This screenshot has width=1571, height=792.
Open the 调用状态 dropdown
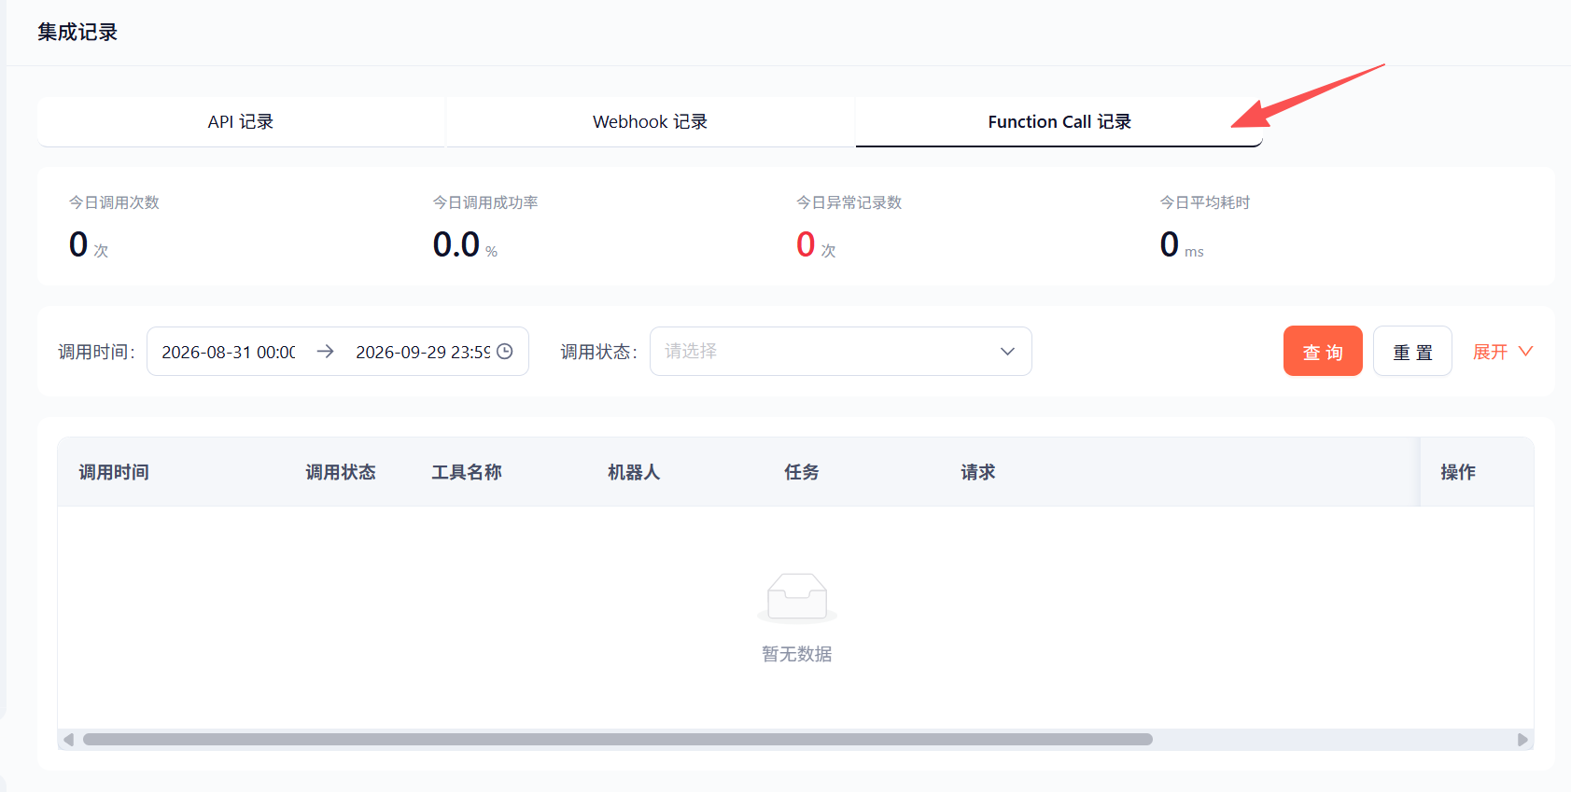pyautogui.click(x=840, y=352)
